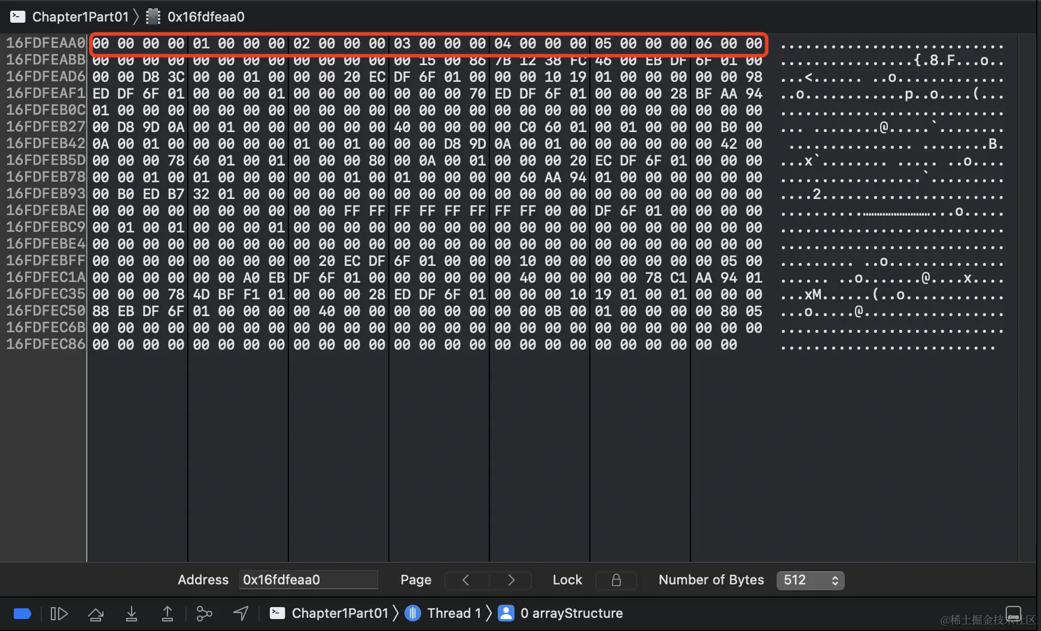The image size is (1041, 631).
Task: Click the Address input field
Action: pyautogui.click(x=308, y=580)
